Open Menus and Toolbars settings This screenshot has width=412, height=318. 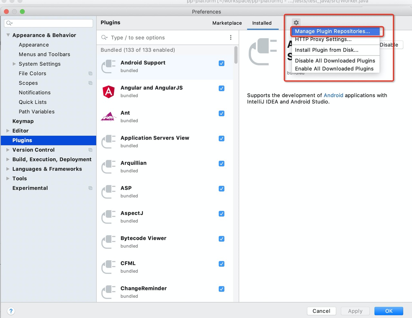[44, 55]
